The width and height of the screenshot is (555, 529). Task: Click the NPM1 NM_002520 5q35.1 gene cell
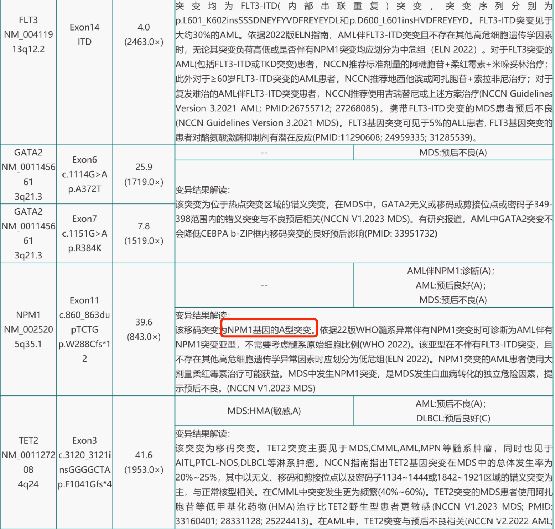pyautogui.click(x=28, y=329)
